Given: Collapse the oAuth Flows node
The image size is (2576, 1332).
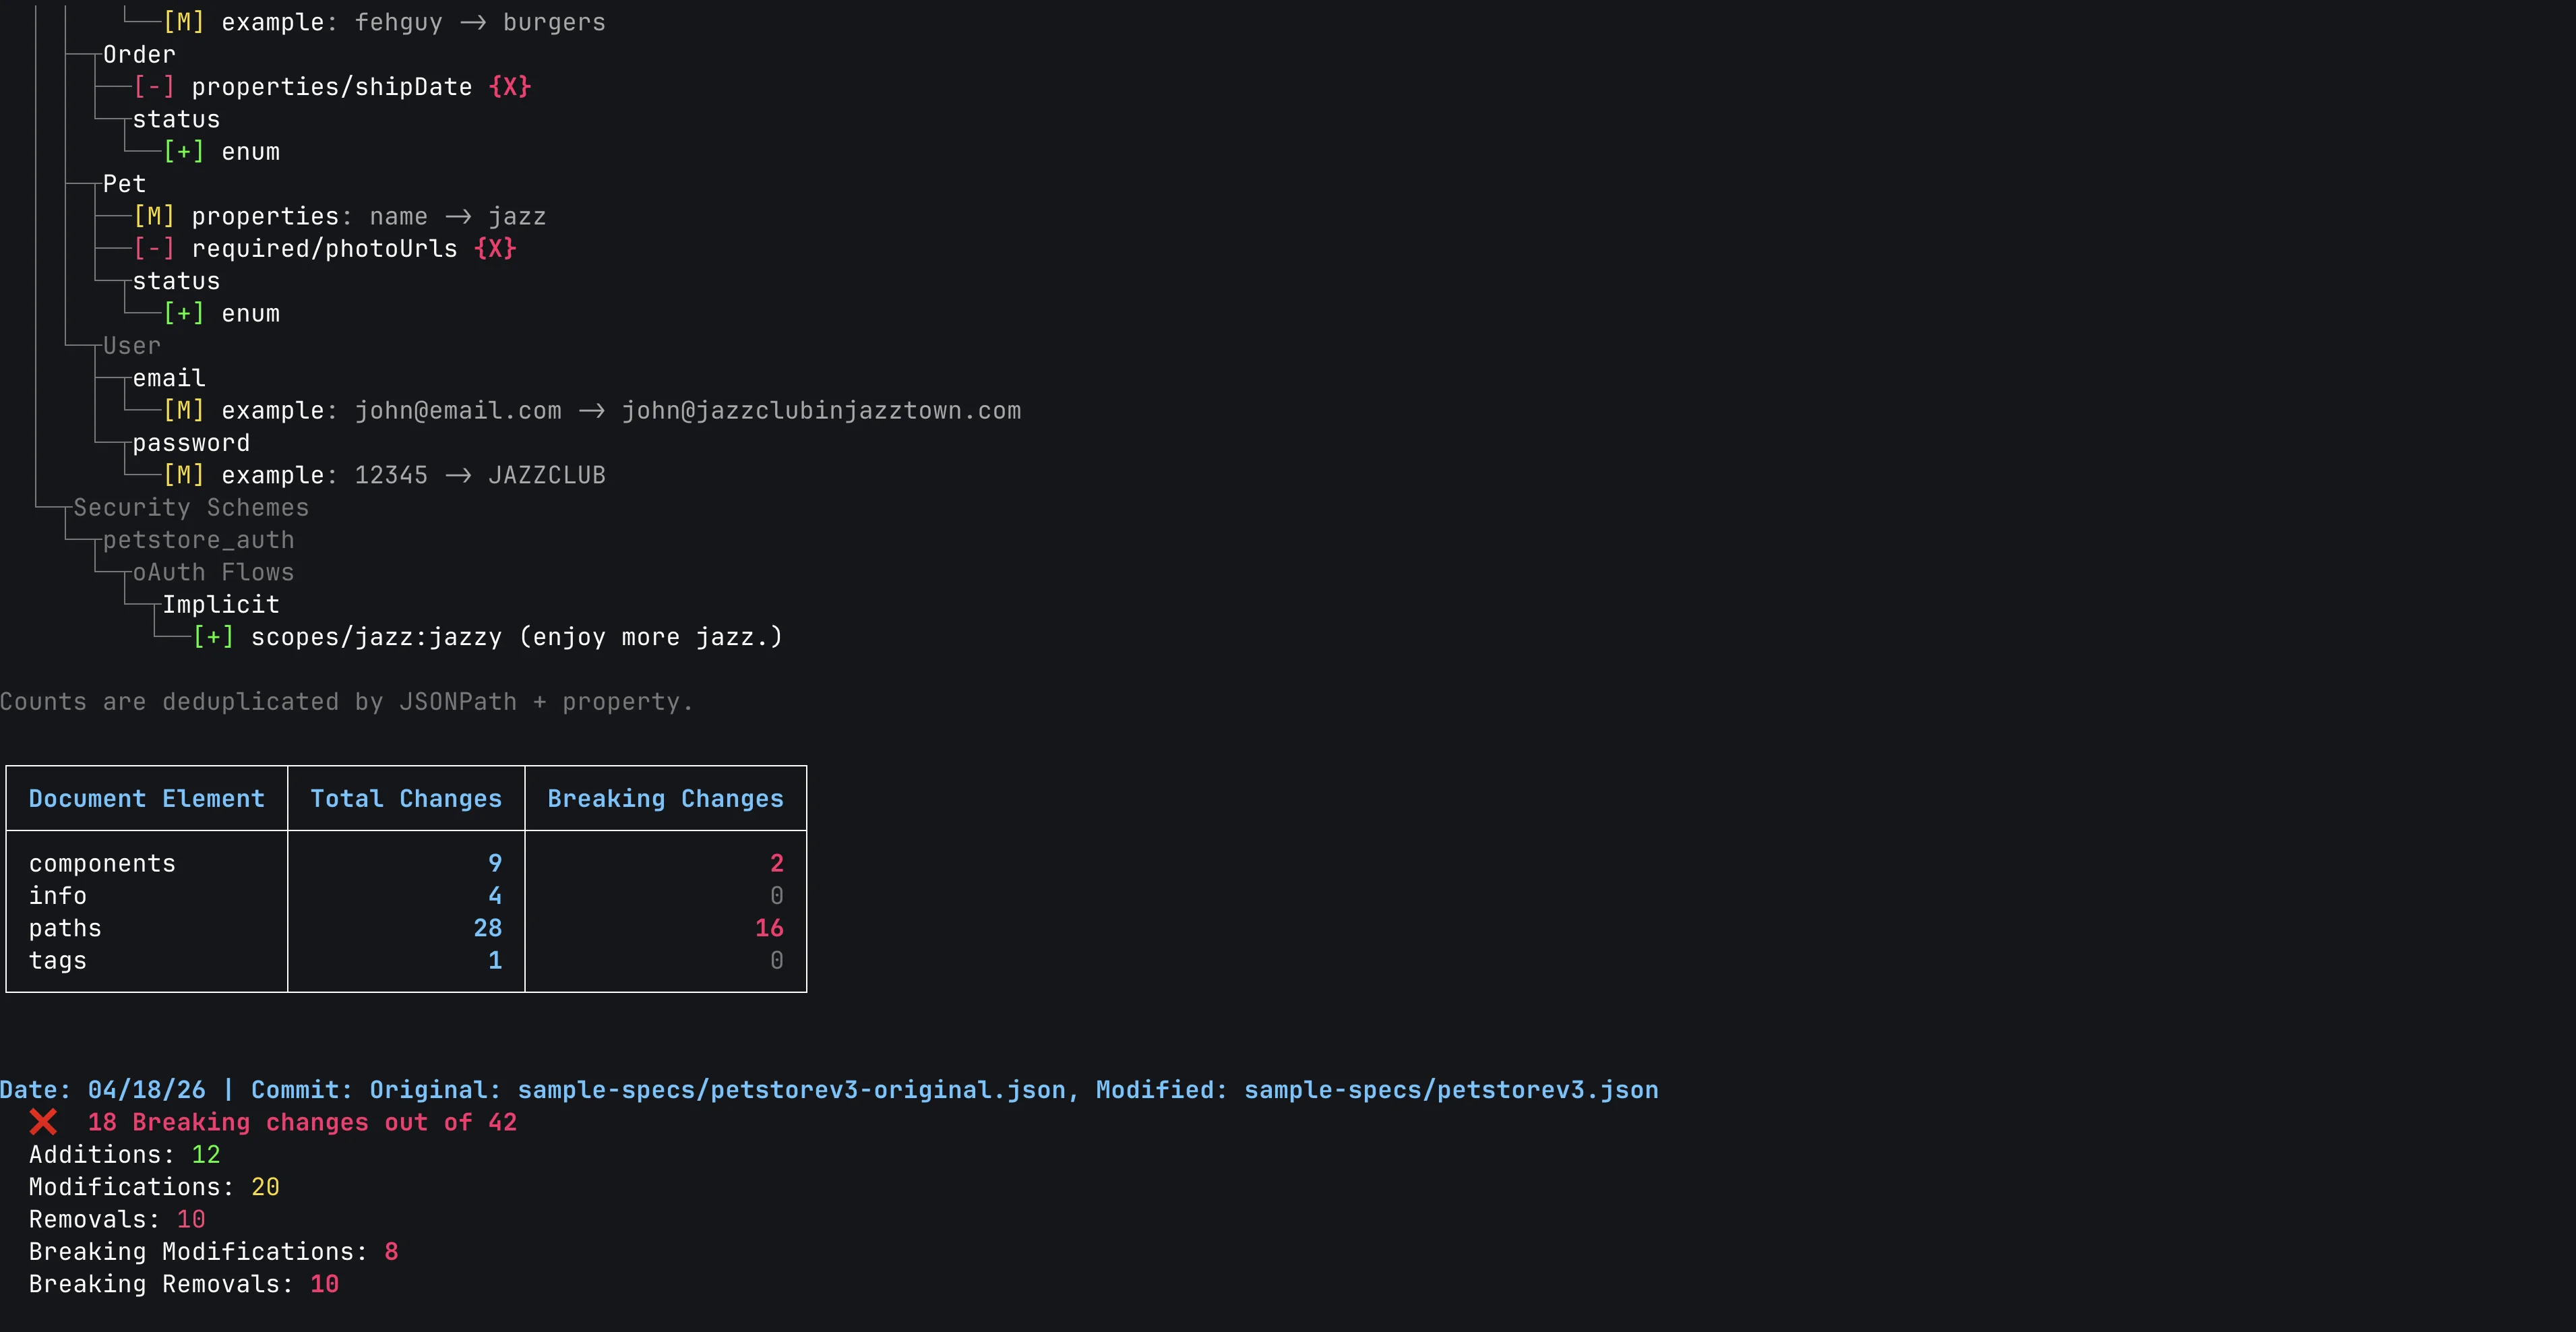Looking at the screenshot, I should (213, 572).
